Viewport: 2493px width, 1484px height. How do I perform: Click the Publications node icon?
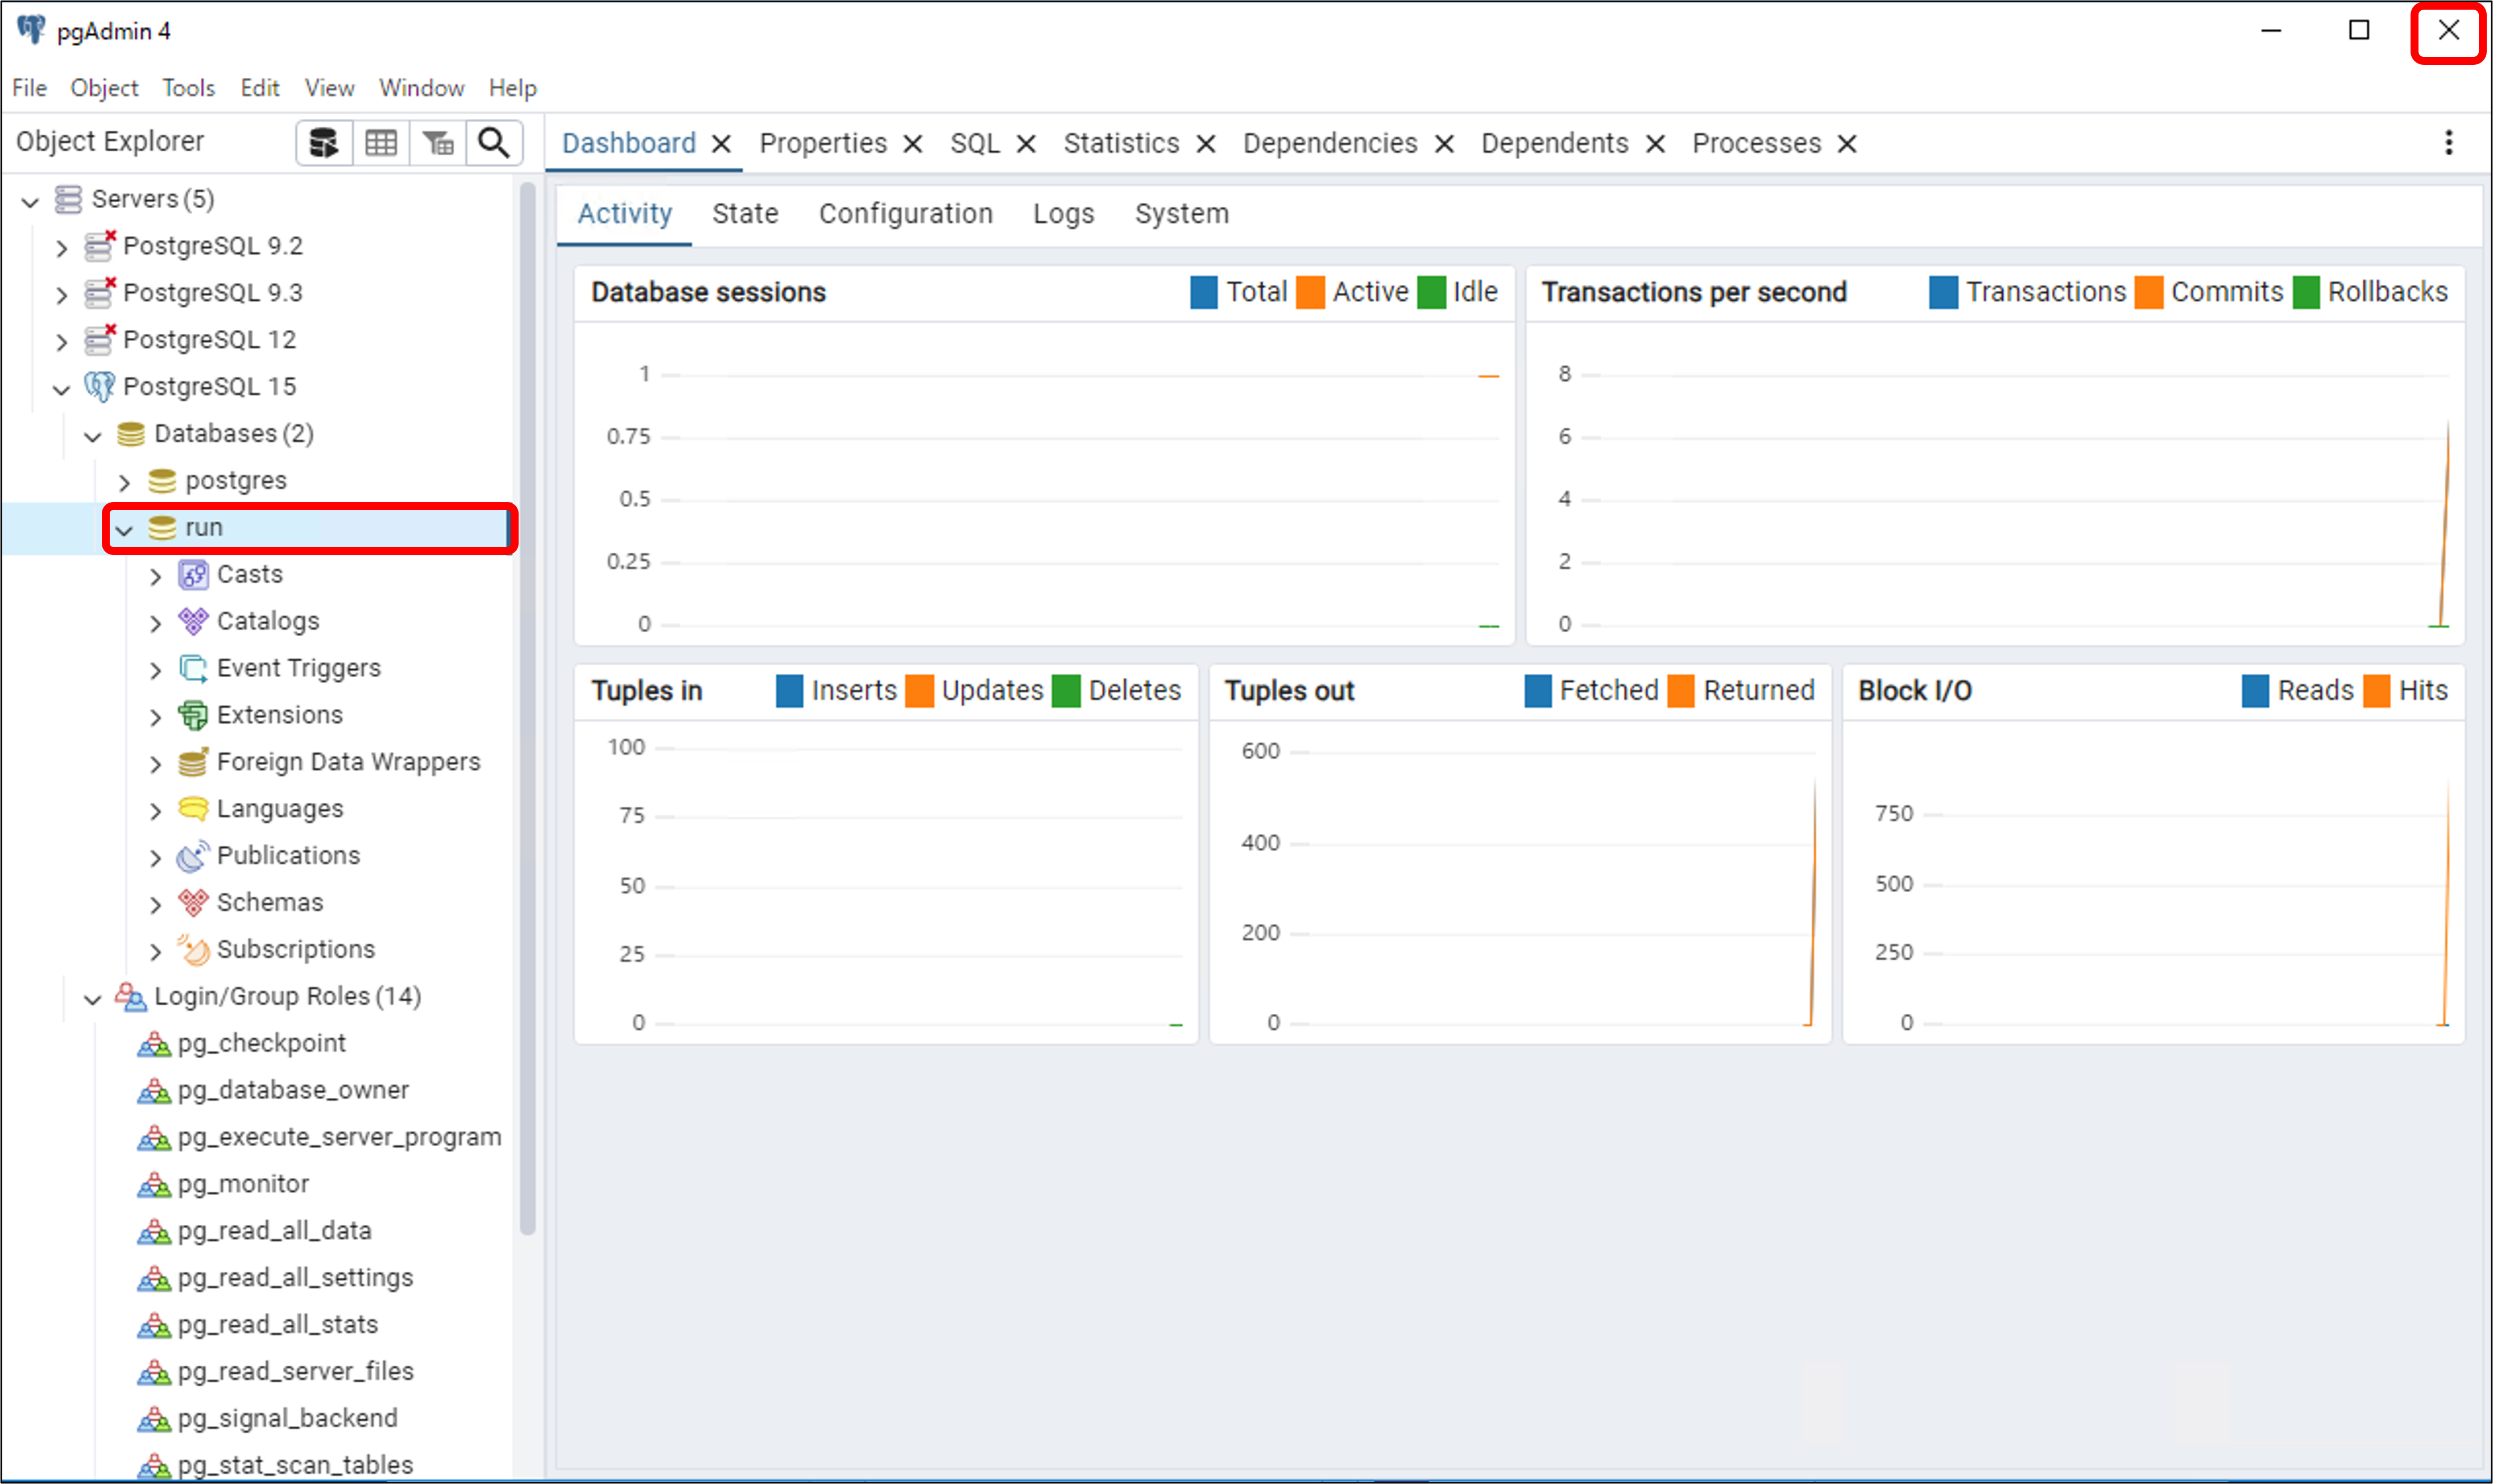point(193,856)
